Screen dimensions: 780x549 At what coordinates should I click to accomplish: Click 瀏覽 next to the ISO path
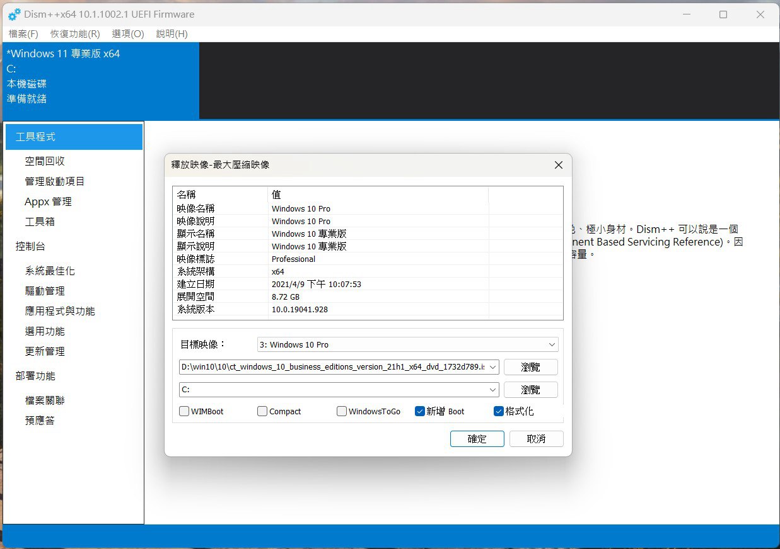click(x=530, y=367)
